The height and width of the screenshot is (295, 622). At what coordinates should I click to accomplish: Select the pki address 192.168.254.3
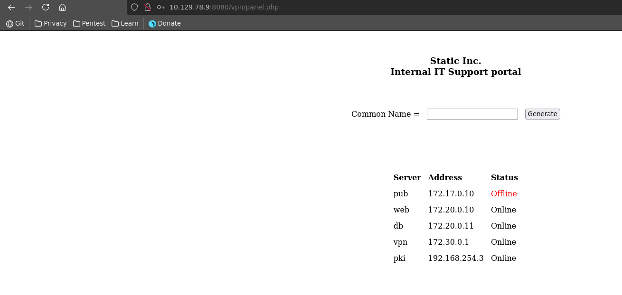(456, 258)
